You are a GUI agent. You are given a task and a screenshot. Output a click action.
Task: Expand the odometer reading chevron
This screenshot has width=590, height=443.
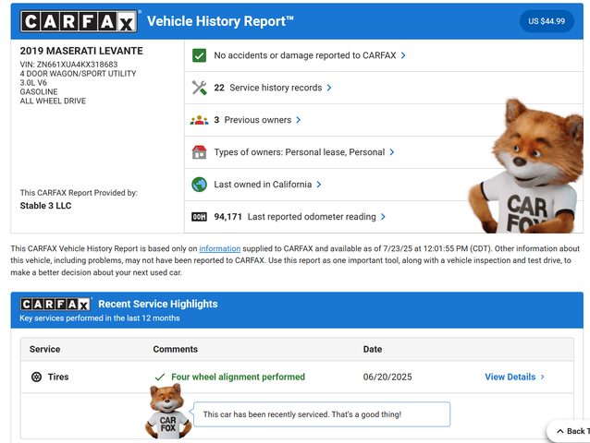383,217
